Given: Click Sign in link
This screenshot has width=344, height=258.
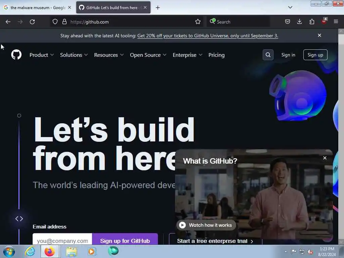Looking at the screenshot, I should (288, 55).
